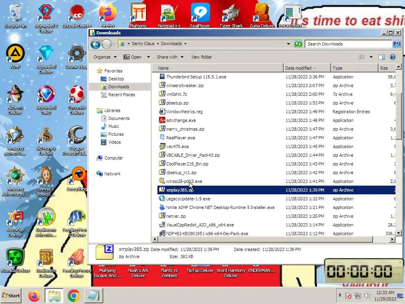Image resolution: width=405 pixels, height=304 pixels.
Task: Select VBCABLE_Driver_Pack43.zip file
Action: pos(193,155)
